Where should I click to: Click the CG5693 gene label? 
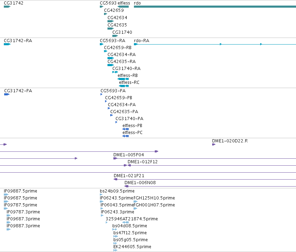tap(108, 3)
